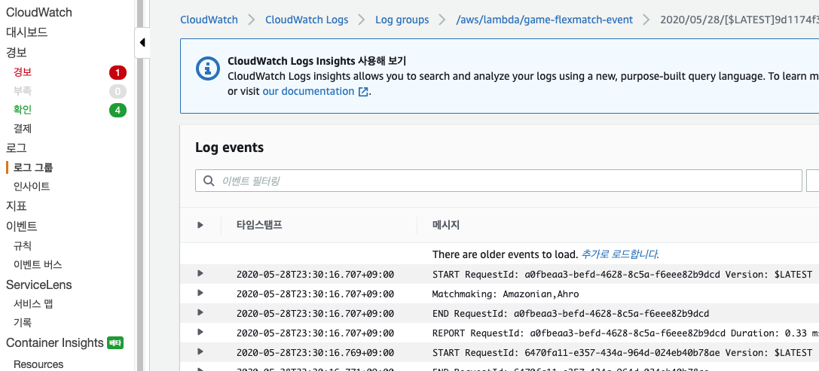This screenshot has width=819, height=371.
Task: Select message REPORT RequestId a0fbeaa3 Duration
Action: 625,333
